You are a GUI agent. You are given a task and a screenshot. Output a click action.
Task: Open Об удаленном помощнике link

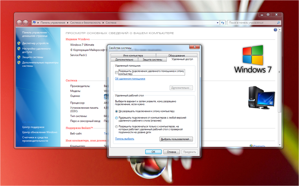(x=130, y=79)
